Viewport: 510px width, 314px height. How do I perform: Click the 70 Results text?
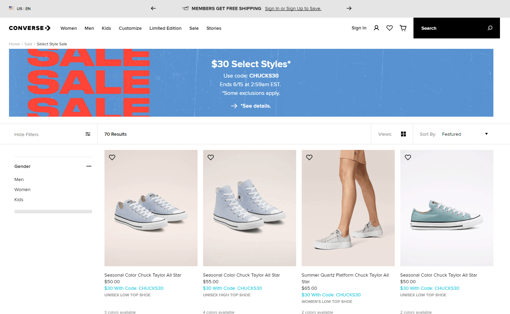point(116,134)
